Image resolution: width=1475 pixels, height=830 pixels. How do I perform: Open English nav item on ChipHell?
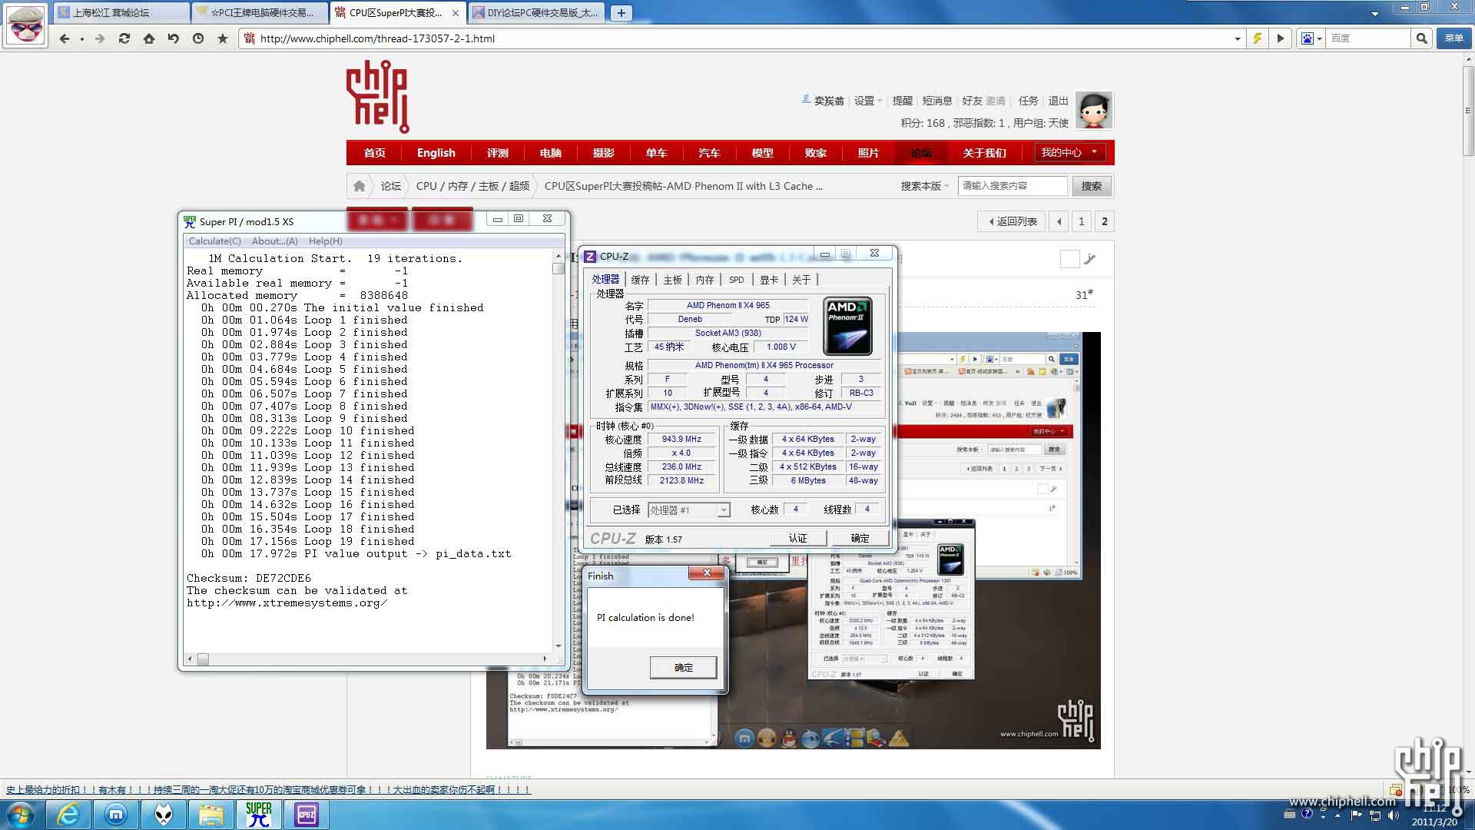click(436, 153)
